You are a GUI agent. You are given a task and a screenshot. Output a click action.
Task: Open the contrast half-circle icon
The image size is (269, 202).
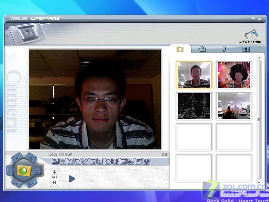[x=116, y=161]
